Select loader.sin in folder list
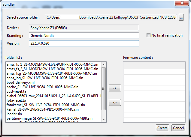The image size is (191, 137). pyautogui.click(x=14, y=114)
